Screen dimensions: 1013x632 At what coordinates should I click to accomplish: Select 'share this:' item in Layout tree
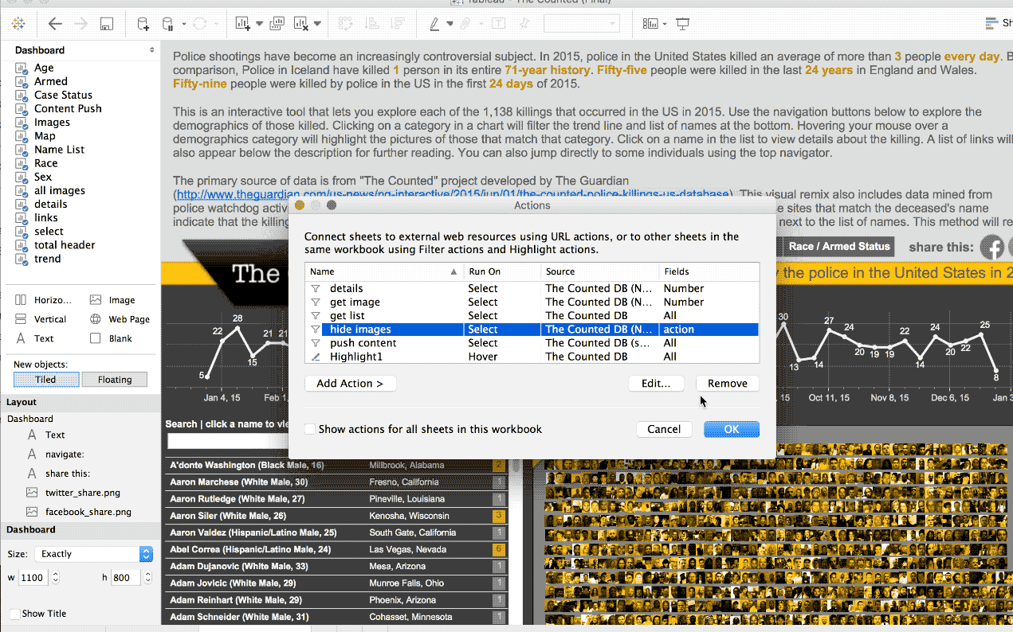pyautogui.click(x=68, y=474)
